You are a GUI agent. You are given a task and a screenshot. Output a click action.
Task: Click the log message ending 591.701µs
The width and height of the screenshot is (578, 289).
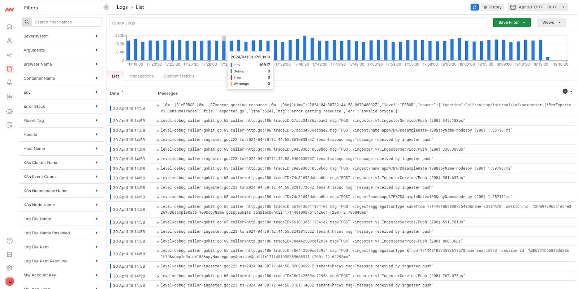click(313, 222)
